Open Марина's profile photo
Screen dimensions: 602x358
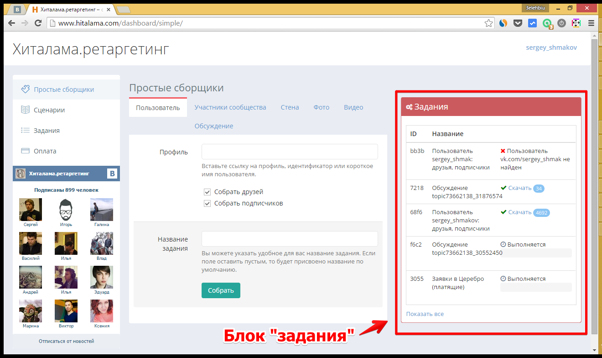31,311
